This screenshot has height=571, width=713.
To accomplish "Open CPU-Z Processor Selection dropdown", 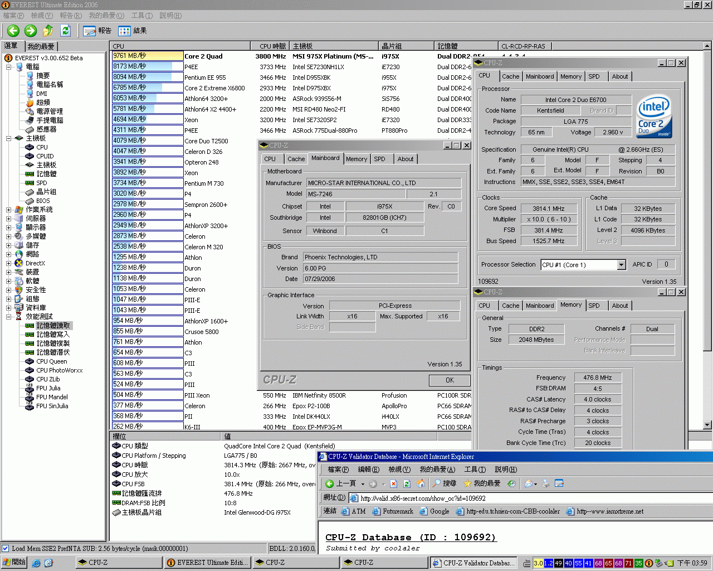I will coord(621,265).
